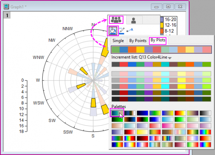This screenshot has height=155, width=215.
Task: Choose the vivid color row starting dark gray, red
Action: pos(161,64)
